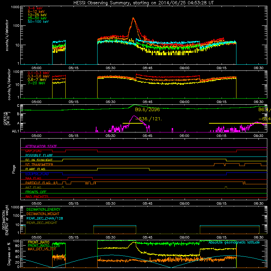Select the GOES15 axis label
The image size is (271, 271).
pos(6,118)
